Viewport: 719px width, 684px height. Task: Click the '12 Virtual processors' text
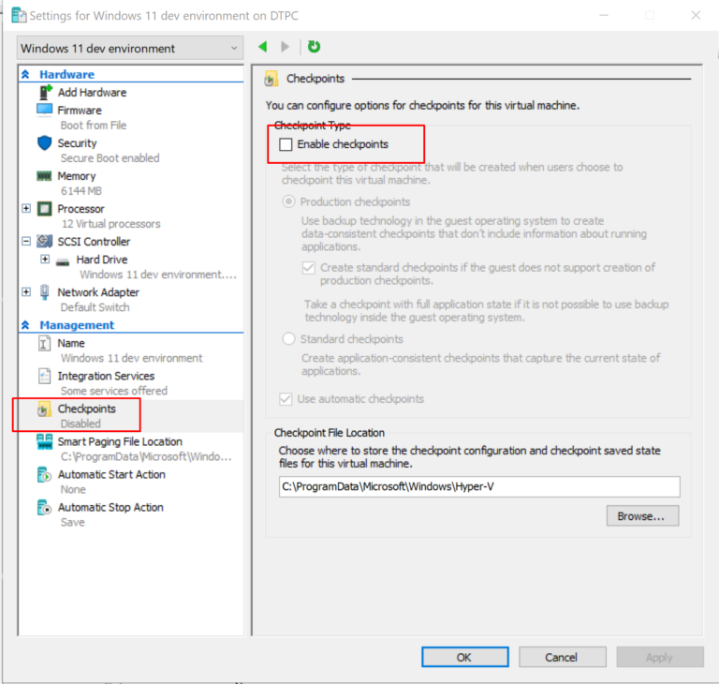tap(111, 224)
